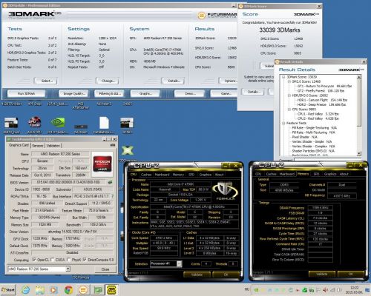This screenshot has width=371, height=296.
Task: Open the Processor #1 selection dropdown
Action: (166, 263)
